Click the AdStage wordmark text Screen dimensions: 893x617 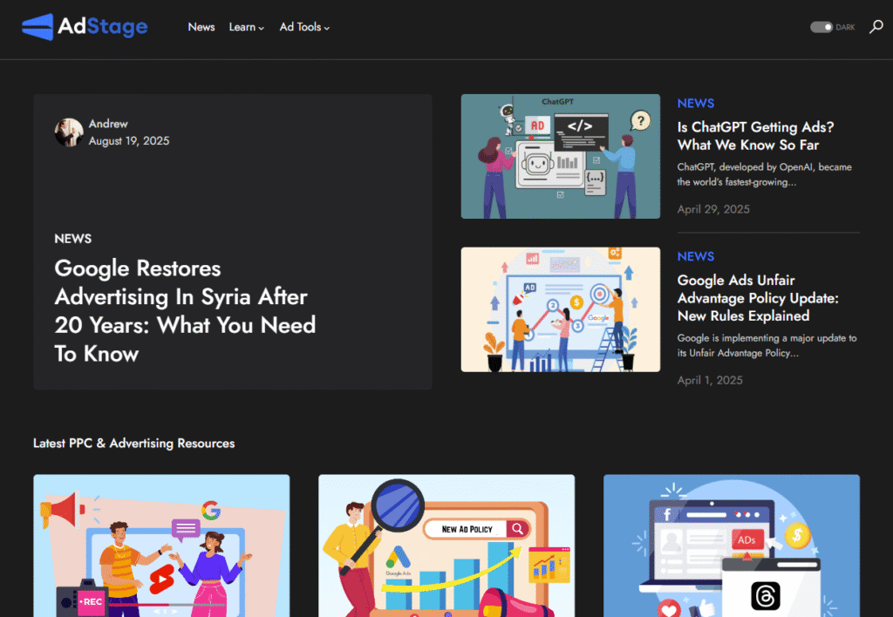103,27
